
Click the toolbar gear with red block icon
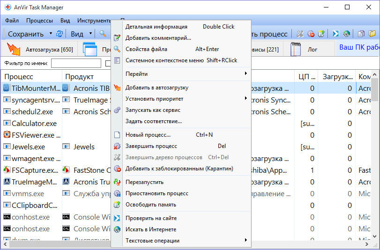point(311,34)
